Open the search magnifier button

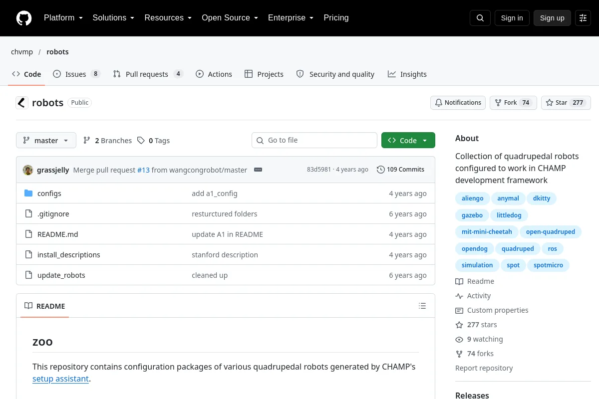tap(480, 18)
